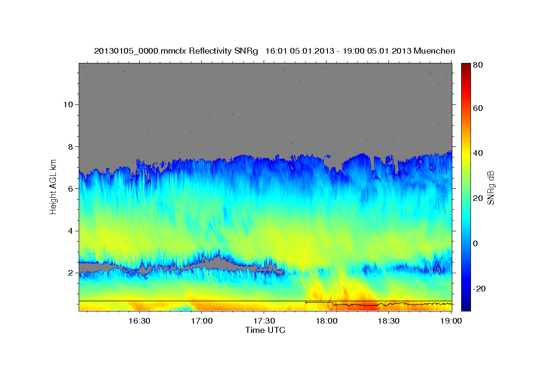559x373 pixels.
Task: Click the colorbar value 0
Action: 476,243
